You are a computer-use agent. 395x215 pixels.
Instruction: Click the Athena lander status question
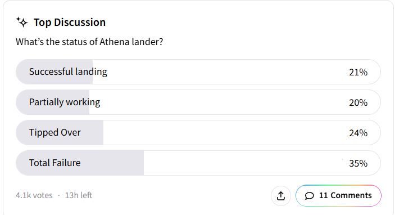point(89,42)
